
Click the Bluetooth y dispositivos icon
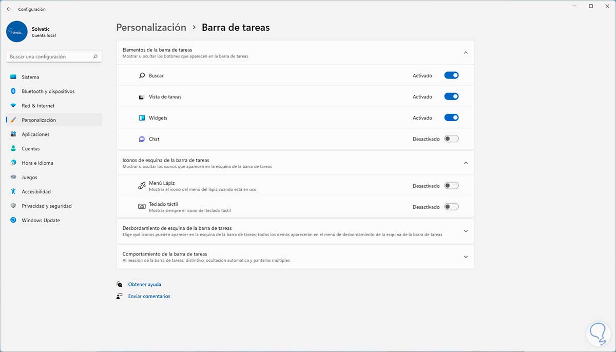point(13,91)
